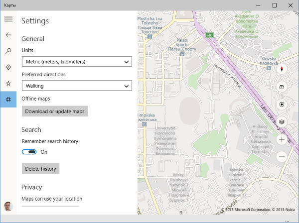Turn off Remember search history switch
Viewport: 299px width, 223px height.
coord(29,152)
